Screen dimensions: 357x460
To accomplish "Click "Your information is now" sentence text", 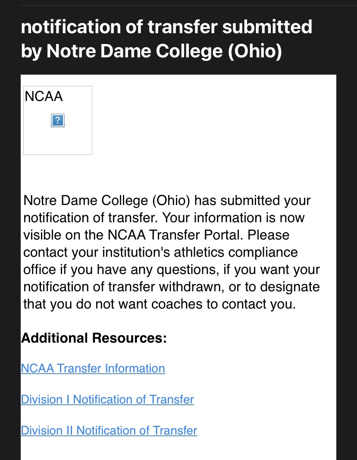I will [x=233, y=217].
